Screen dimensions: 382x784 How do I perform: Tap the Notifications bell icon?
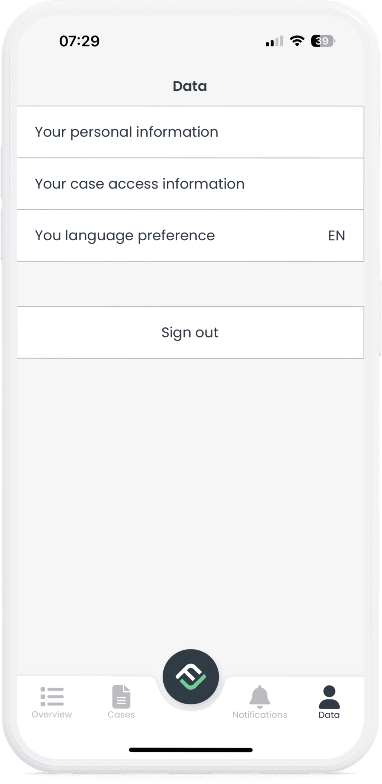[260, 697]
